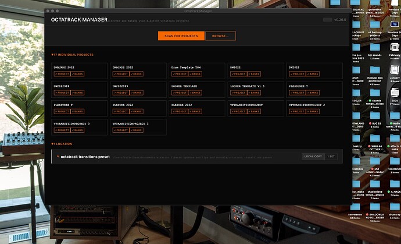Screen dimensions: 401x244
Task: Collapse the 1 Location section
Action: 62,144
